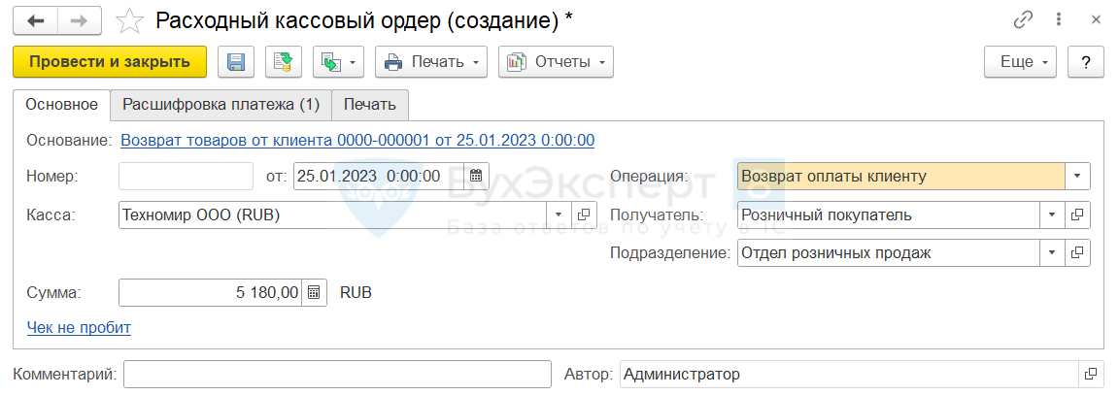1119x396 pixels.
Task: Switch to Расшифровка платежа (1) tab
Action: [220, 105]
